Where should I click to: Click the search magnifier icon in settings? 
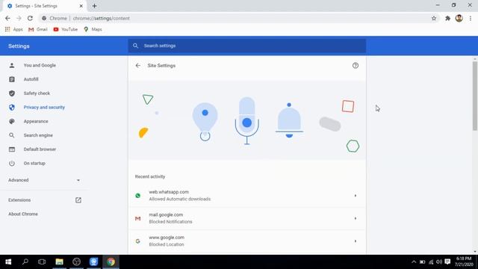[135, 46]
